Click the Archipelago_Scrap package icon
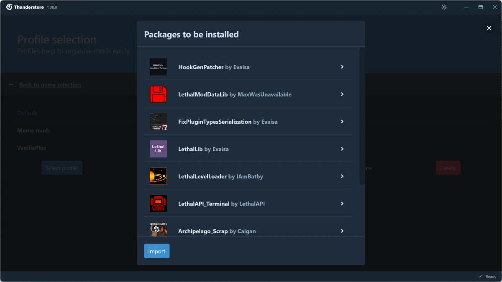 coord(158,229)
